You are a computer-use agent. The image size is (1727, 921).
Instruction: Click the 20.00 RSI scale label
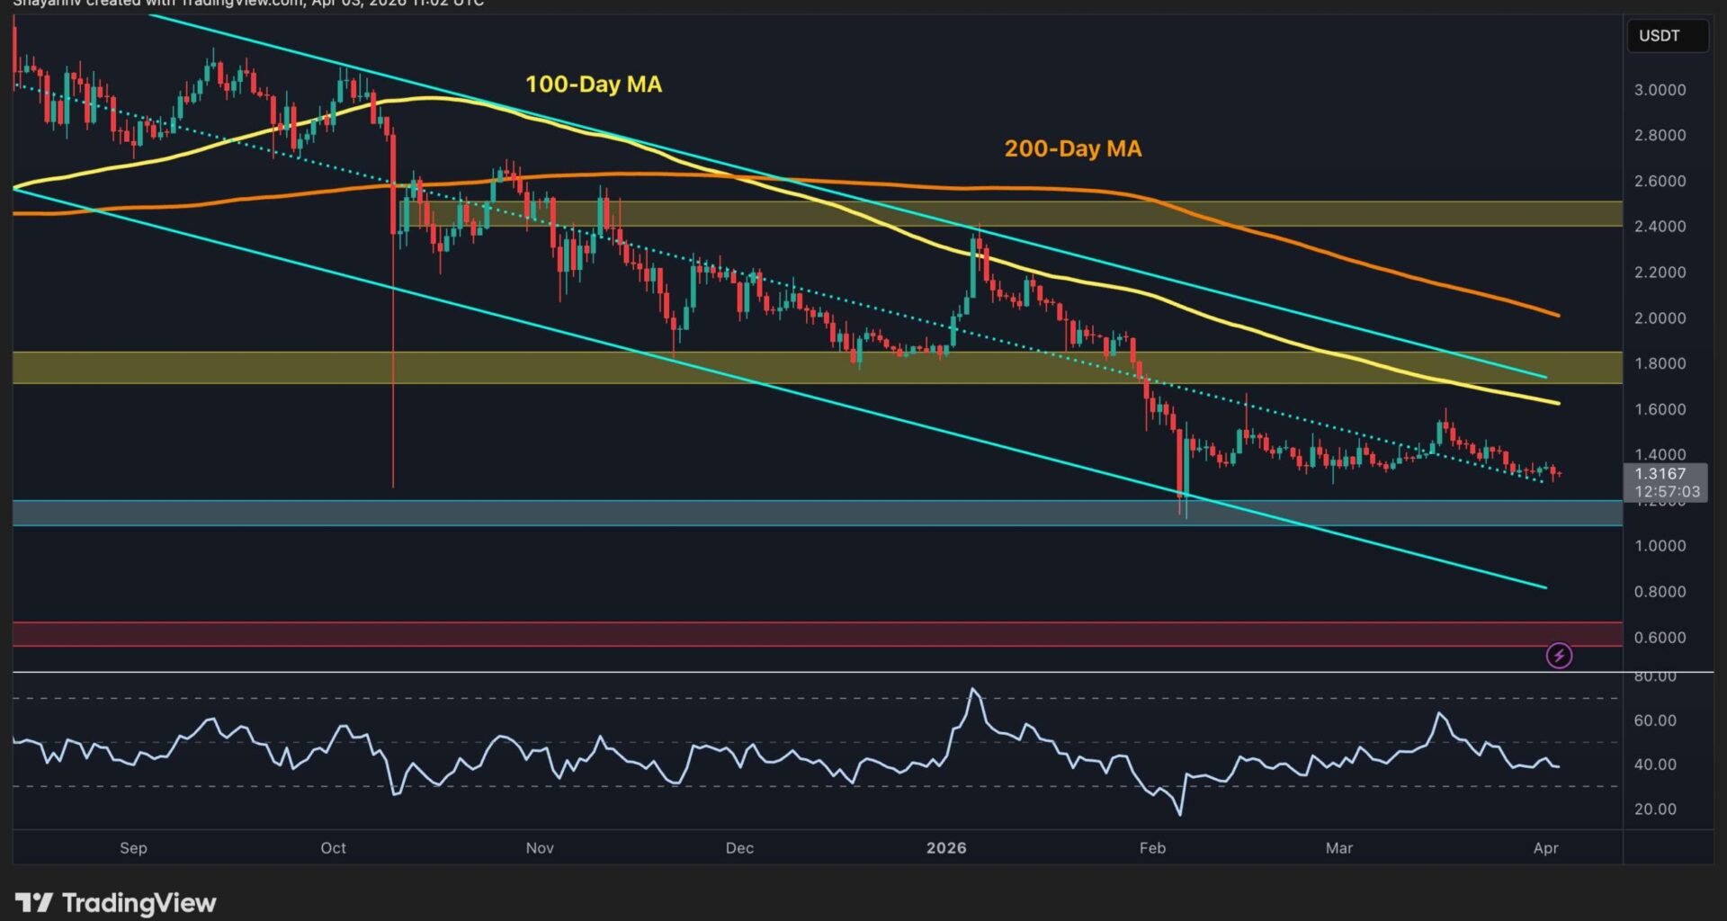point(1655,809)
